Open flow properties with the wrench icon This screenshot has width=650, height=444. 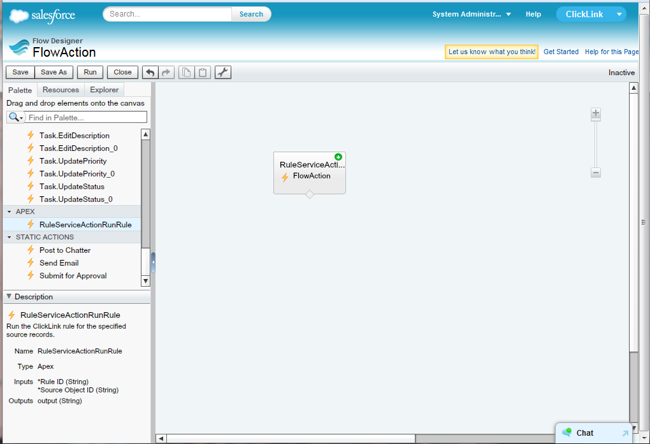tap(222, 72)
